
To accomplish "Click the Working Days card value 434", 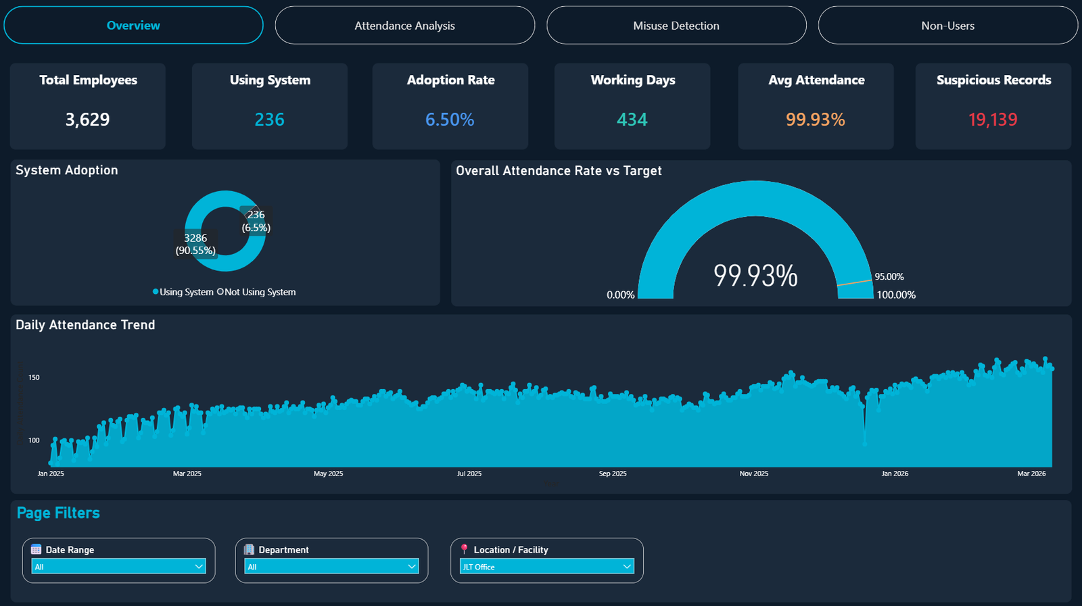I will 632,120.
